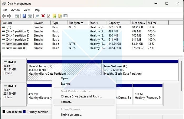184x119 pixels.
Task: Click the blue Help question mark icon
Action: [x=24, y=16]
